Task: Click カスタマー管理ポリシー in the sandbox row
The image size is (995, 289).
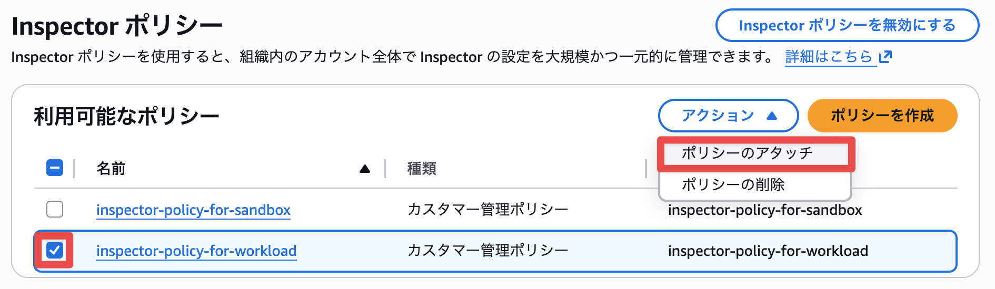Action: 487,210
